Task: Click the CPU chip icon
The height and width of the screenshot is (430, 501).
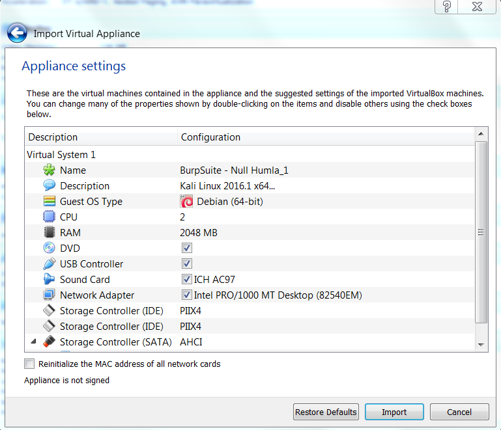Action: [x=49, y=217]
